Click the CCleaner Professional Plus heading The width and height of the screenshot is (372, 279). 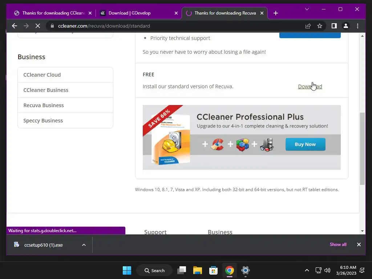[x=250, y=117]
